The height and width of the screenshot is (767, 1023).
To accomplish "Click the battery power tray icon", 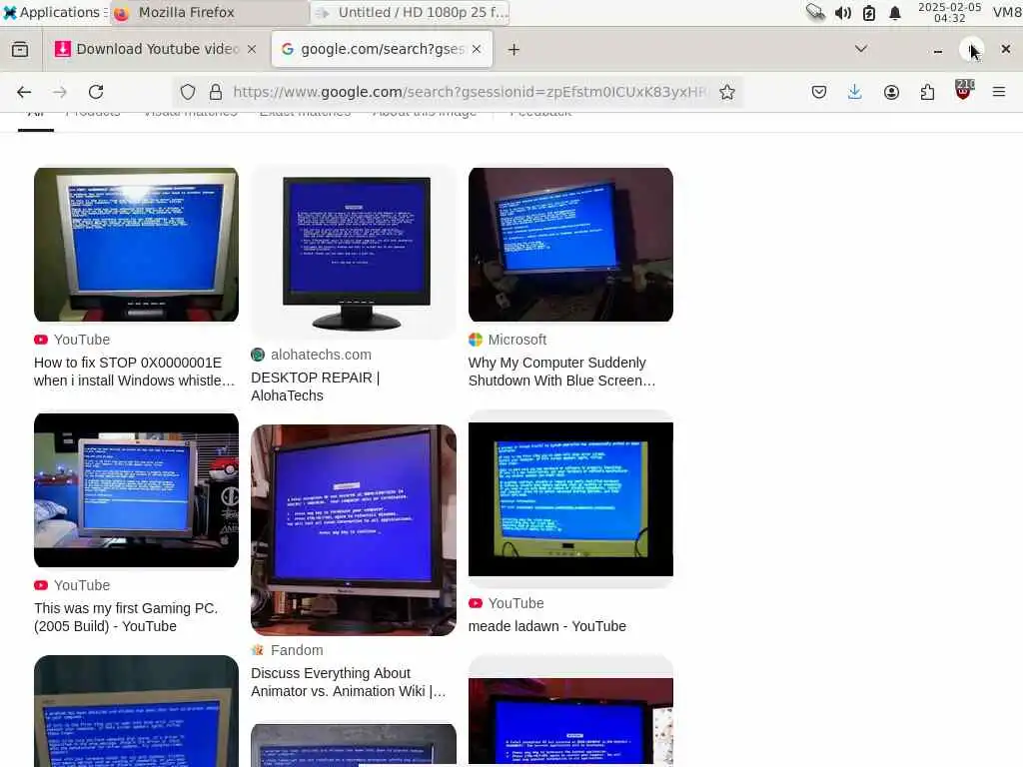I will (x=869, y=12).
